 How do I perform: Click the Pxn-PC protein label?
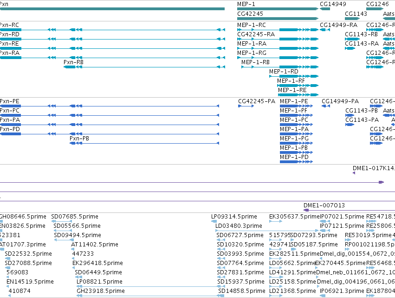pyautogui.click(x=10, y=111)
